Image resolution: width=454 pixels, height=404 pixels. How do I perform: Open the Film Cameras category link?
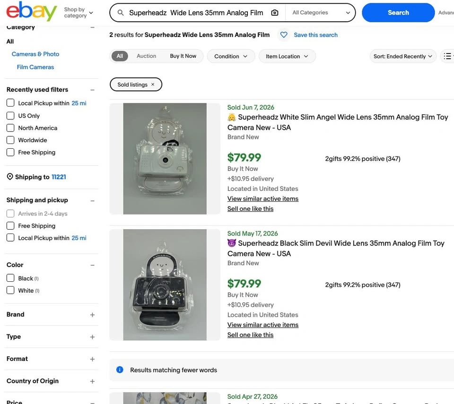point(35,67)
